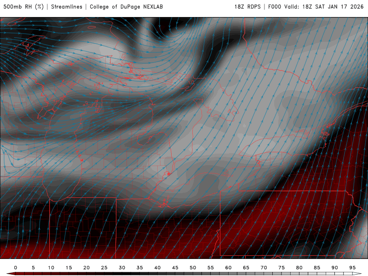Image resolution: width=368 pixels, height=276 pixels.
Task: Click the "35" label on color scale
Action: (140, 268)
